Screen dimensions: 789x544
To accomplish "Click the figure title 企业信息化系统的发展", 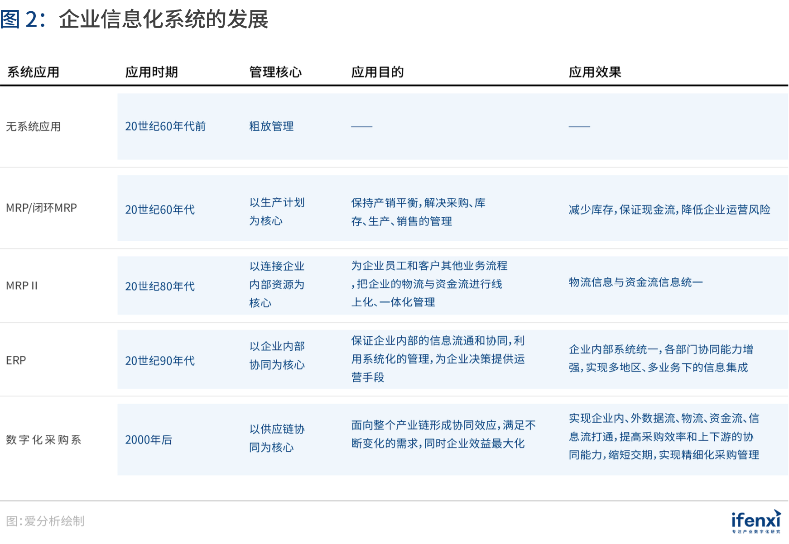I will point(164,19).
